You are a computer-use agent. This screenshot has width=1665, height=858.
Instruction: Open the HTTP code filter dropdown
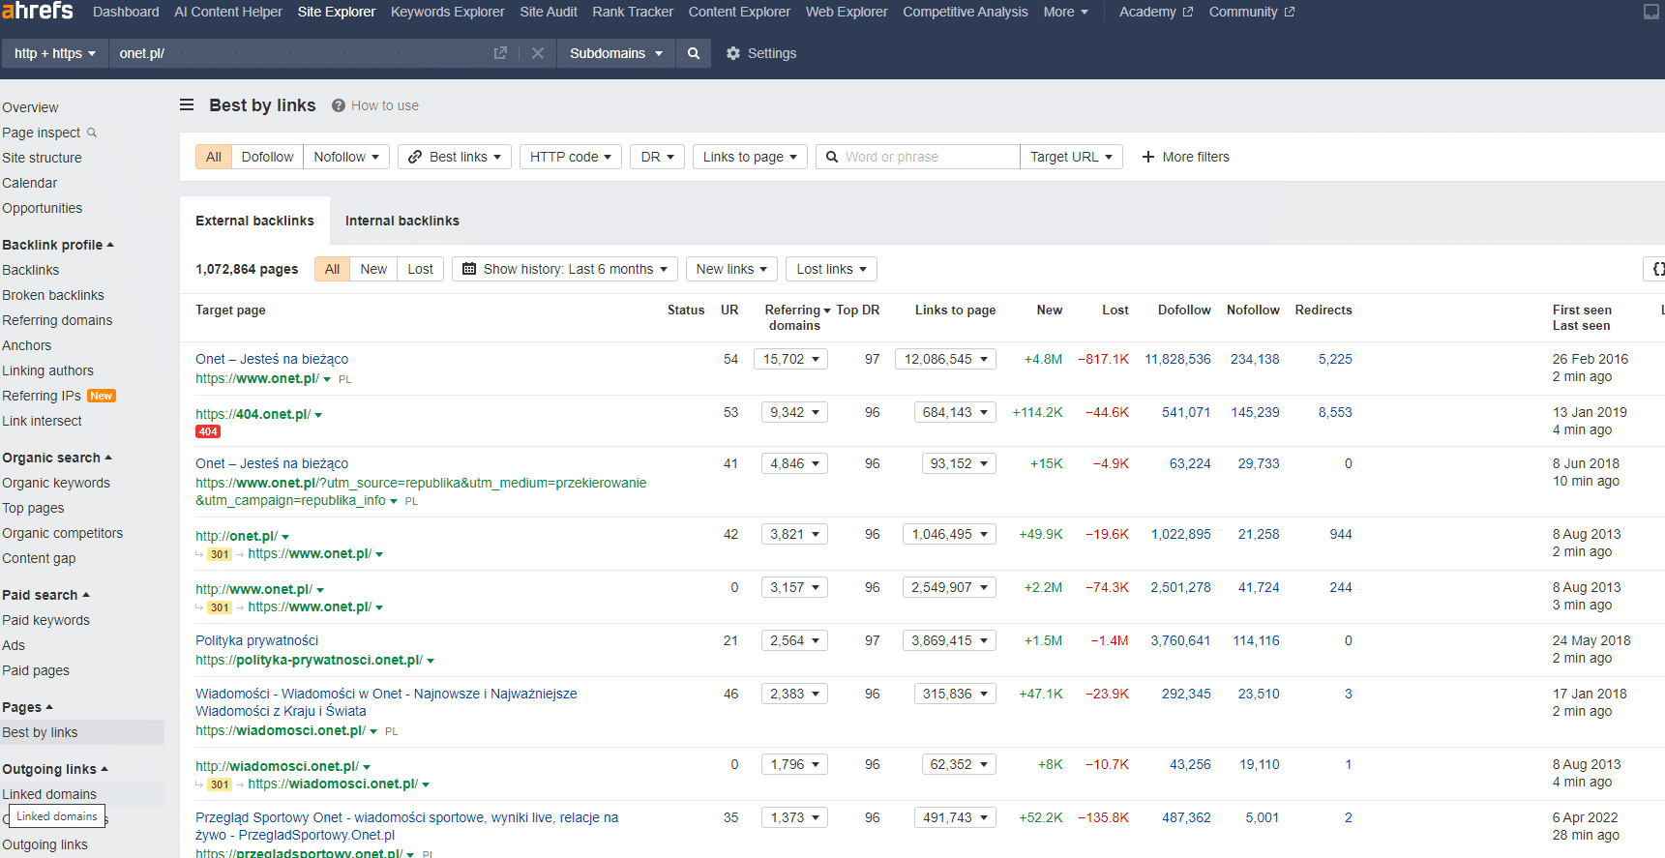571,157
